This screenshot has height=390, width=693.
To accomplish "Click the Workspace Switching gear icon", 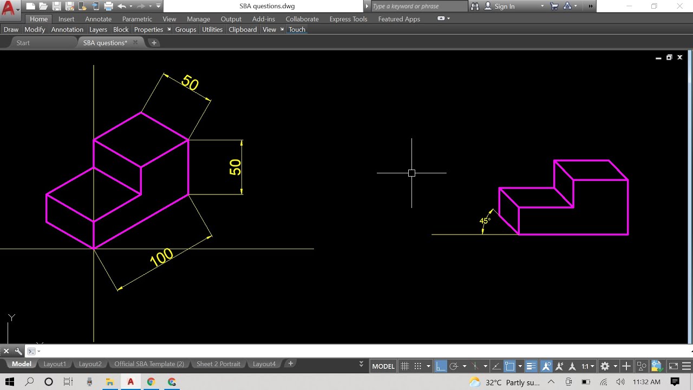I will click(x=605, y=366).
